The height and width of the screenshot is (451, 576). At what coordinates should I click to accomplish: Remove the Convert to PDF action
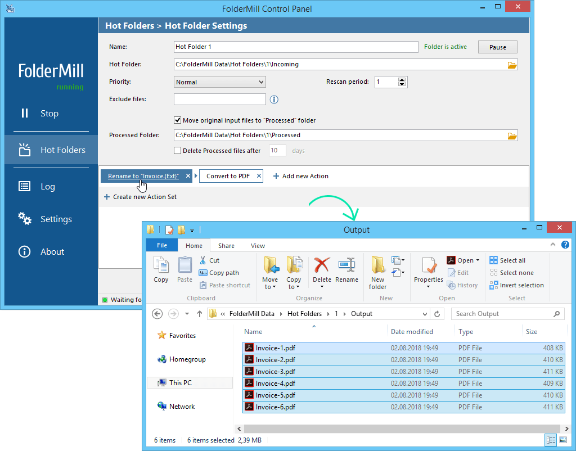pos(259,176)
